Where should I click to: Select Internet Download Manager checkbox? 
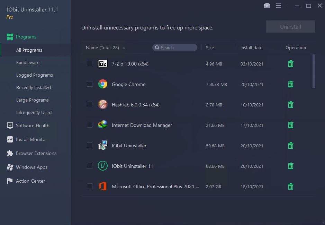click(90, 125)
